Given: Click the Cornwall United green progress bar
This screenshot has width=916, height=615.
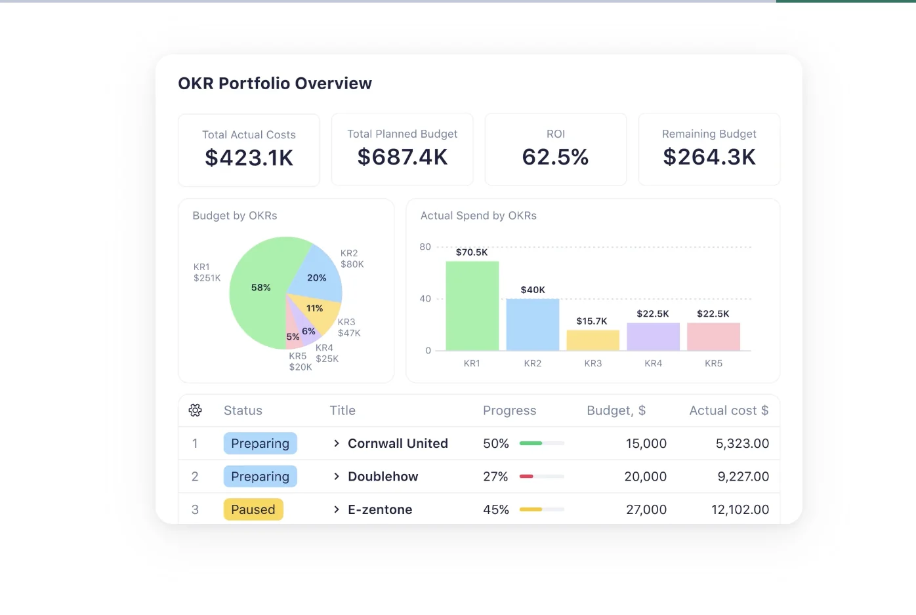Looking at the screenshot, I should [x=542, y=443].
